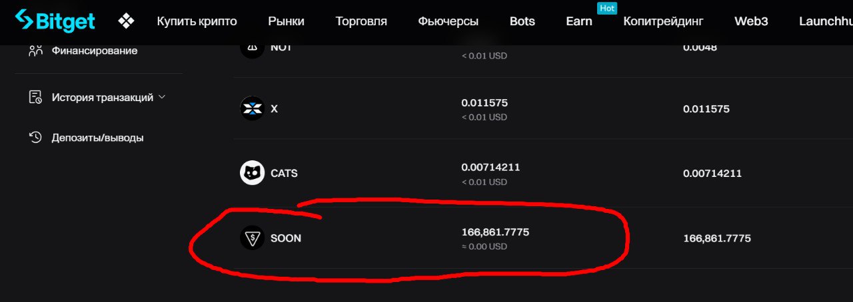Click the Bitget logo
Viewport: 853px width, 302px height.
coord(55,21)
